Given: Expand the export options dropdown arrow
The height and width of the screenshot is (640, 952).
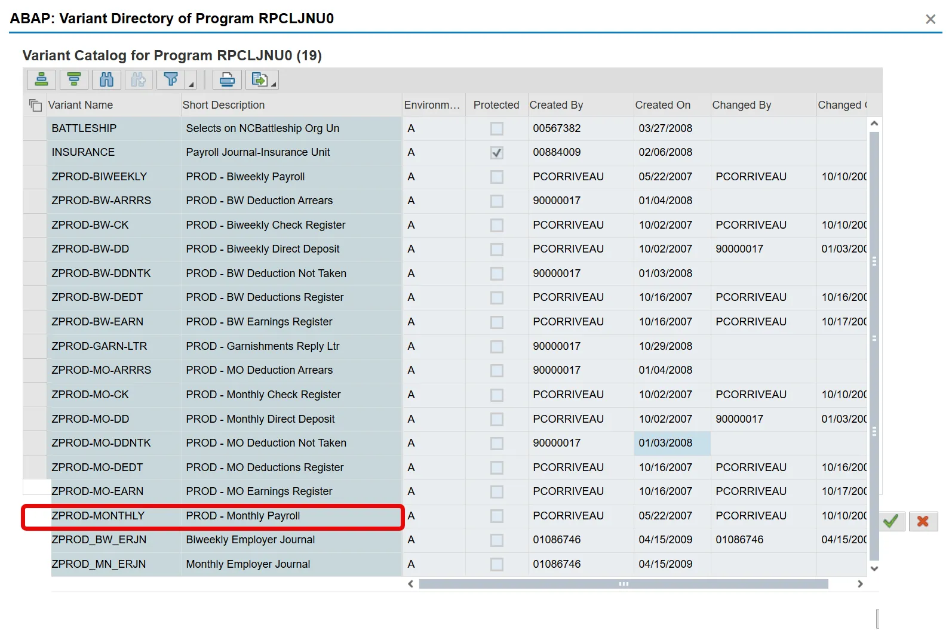Looking at the screenshot, I should (x=274, y=84).
